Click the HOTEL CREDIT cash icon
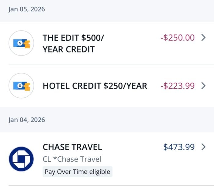Image resolution: width=214 pixels, height=186 pixels. tap(21, 86)
